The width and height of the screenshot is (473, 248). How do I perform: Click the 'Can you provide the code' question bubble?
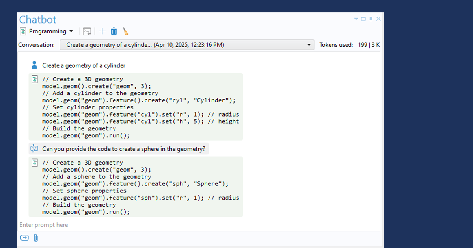123,149
